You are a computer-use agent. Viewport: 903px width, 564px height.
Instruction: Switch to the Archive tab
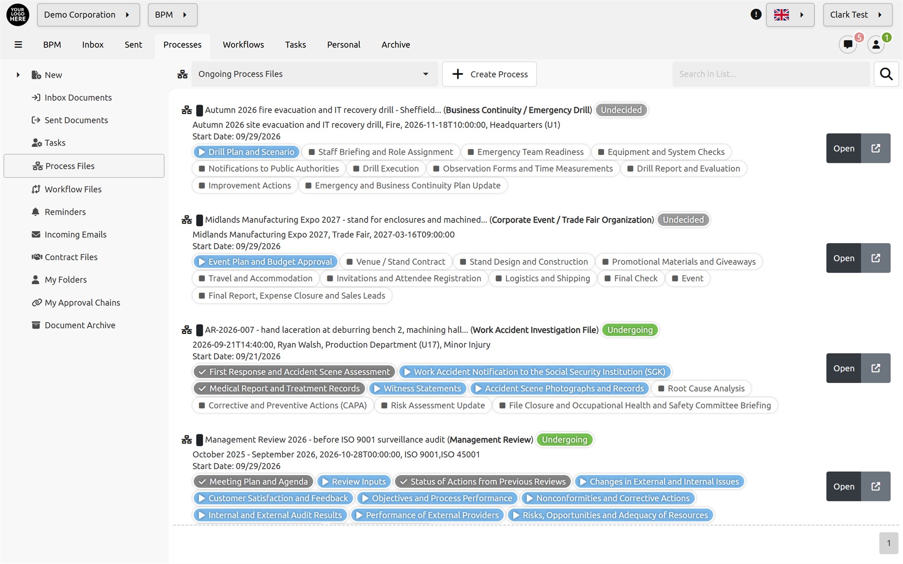[x=396, y=45]
